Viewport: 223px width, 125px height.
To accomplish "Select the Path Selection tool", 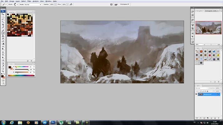I will [3, 58].
